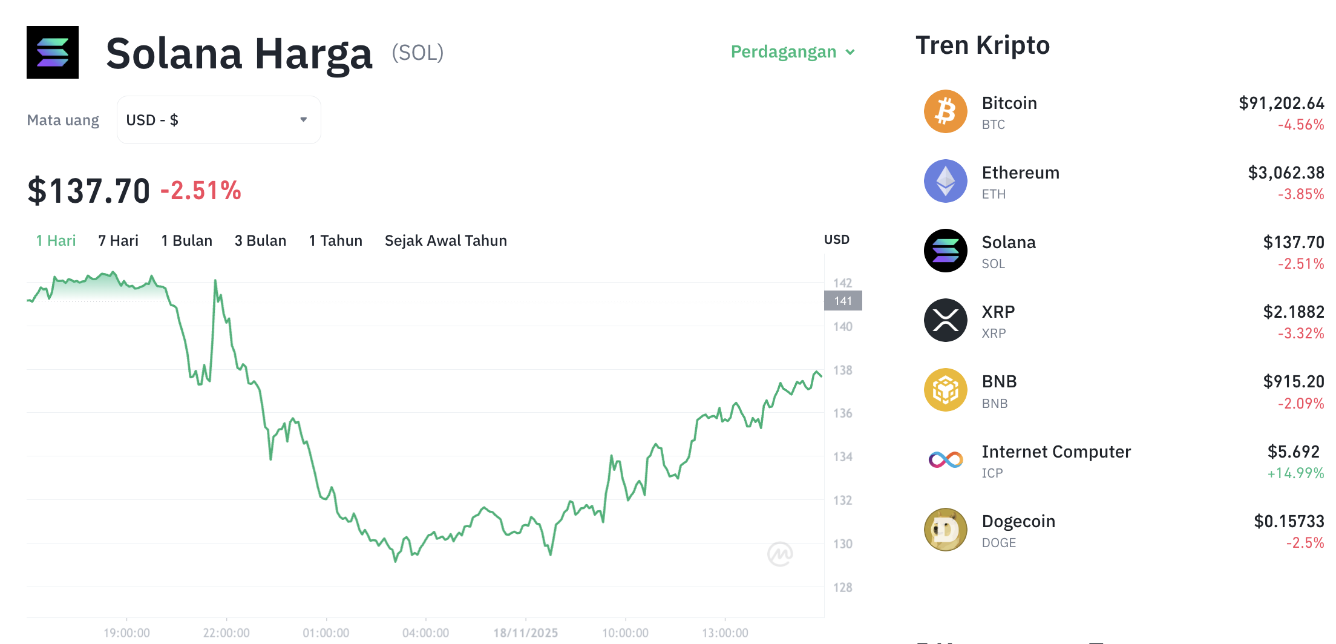Open the USD currency selector
Image resolution: width=1336 pixels, height=644 pixels.
[x=218, y=119]
